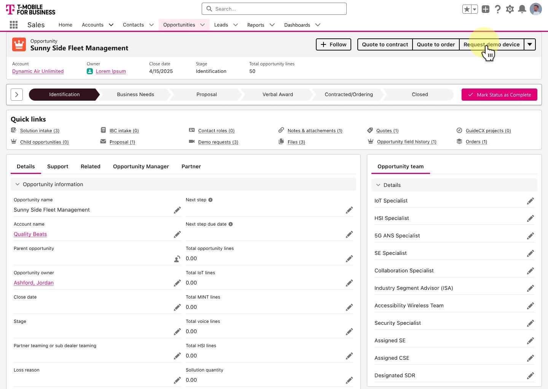The width and height of the screenshot is (548, 389).
Task: Open the user profile avatar
Action: (x=536, y=9)
